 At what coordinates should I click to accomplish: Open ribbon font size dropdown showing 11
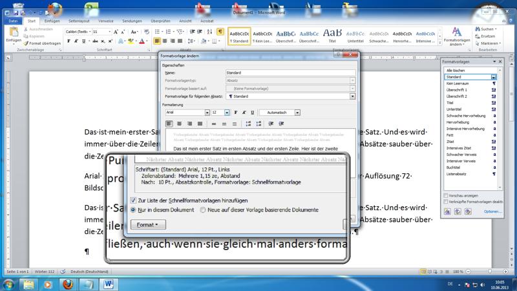109,32
